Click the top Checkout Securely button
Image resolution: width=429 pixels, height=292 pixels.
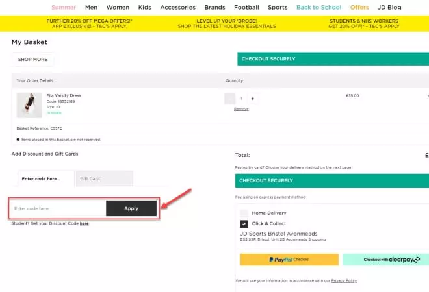pyautogui.click(x=333, y=59)
